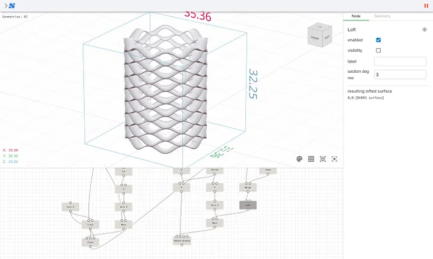Click the lofted wave vase model in the viewport
433x259 pixels.
coord(166,88)
